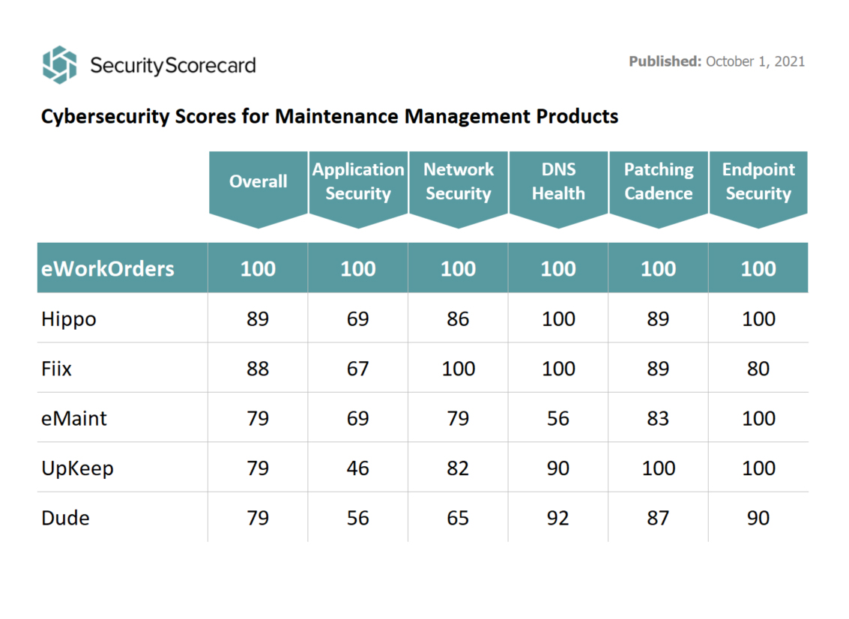Select the Overall column header
Screen dimensions: 849x619
click(x=258, y=181)
